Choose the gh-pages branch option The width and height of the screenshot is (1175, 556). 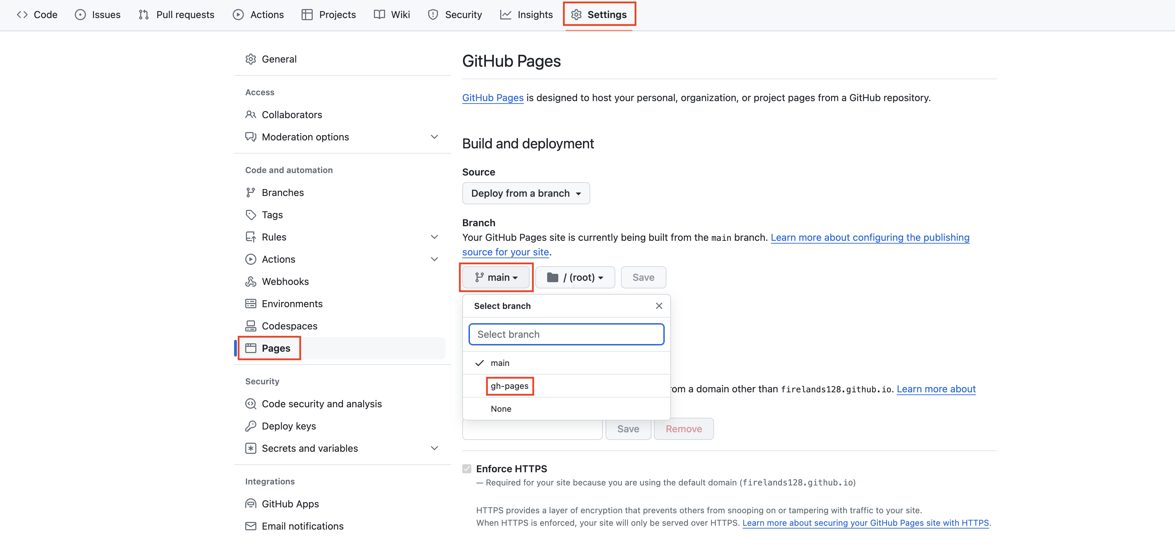(x=566, y=386)
